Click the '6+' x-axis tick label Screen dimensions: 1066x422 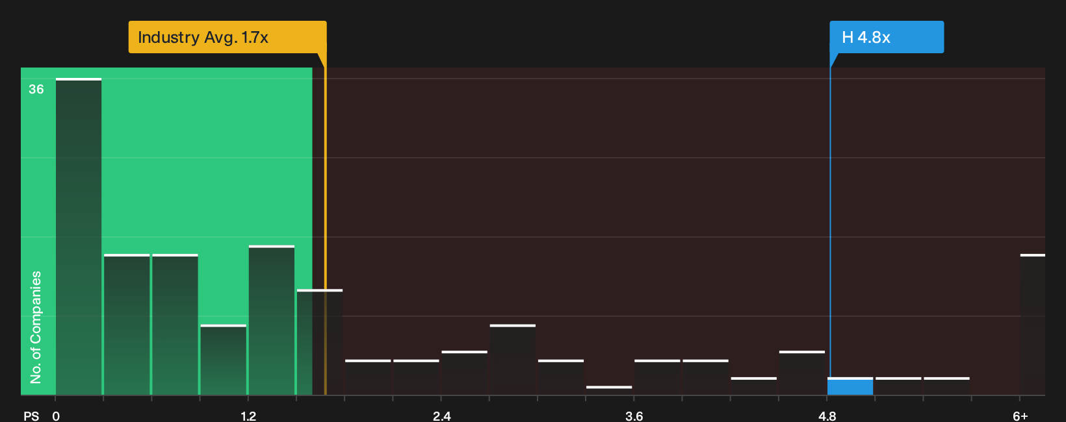tap(1020, 416)
